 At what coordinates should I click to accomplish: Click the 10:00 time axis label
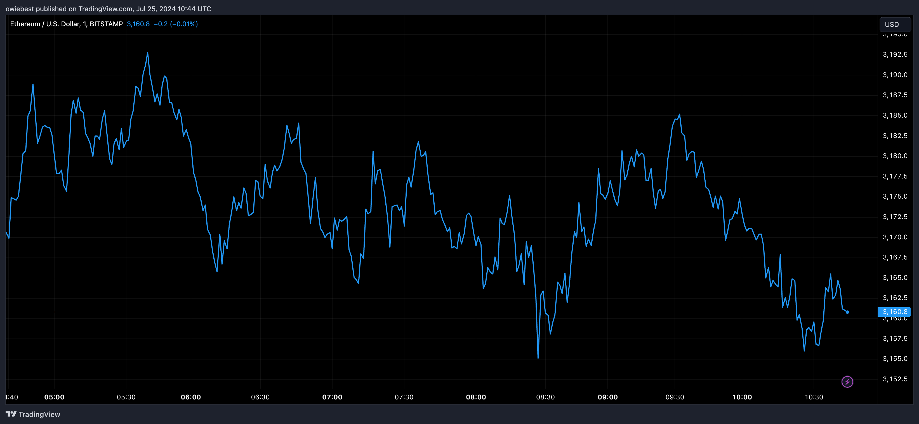pos(742,397)
